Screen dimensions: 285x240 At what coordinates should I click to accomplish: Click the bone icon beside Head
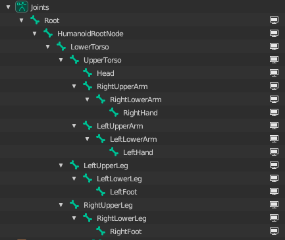click(88, 73)
